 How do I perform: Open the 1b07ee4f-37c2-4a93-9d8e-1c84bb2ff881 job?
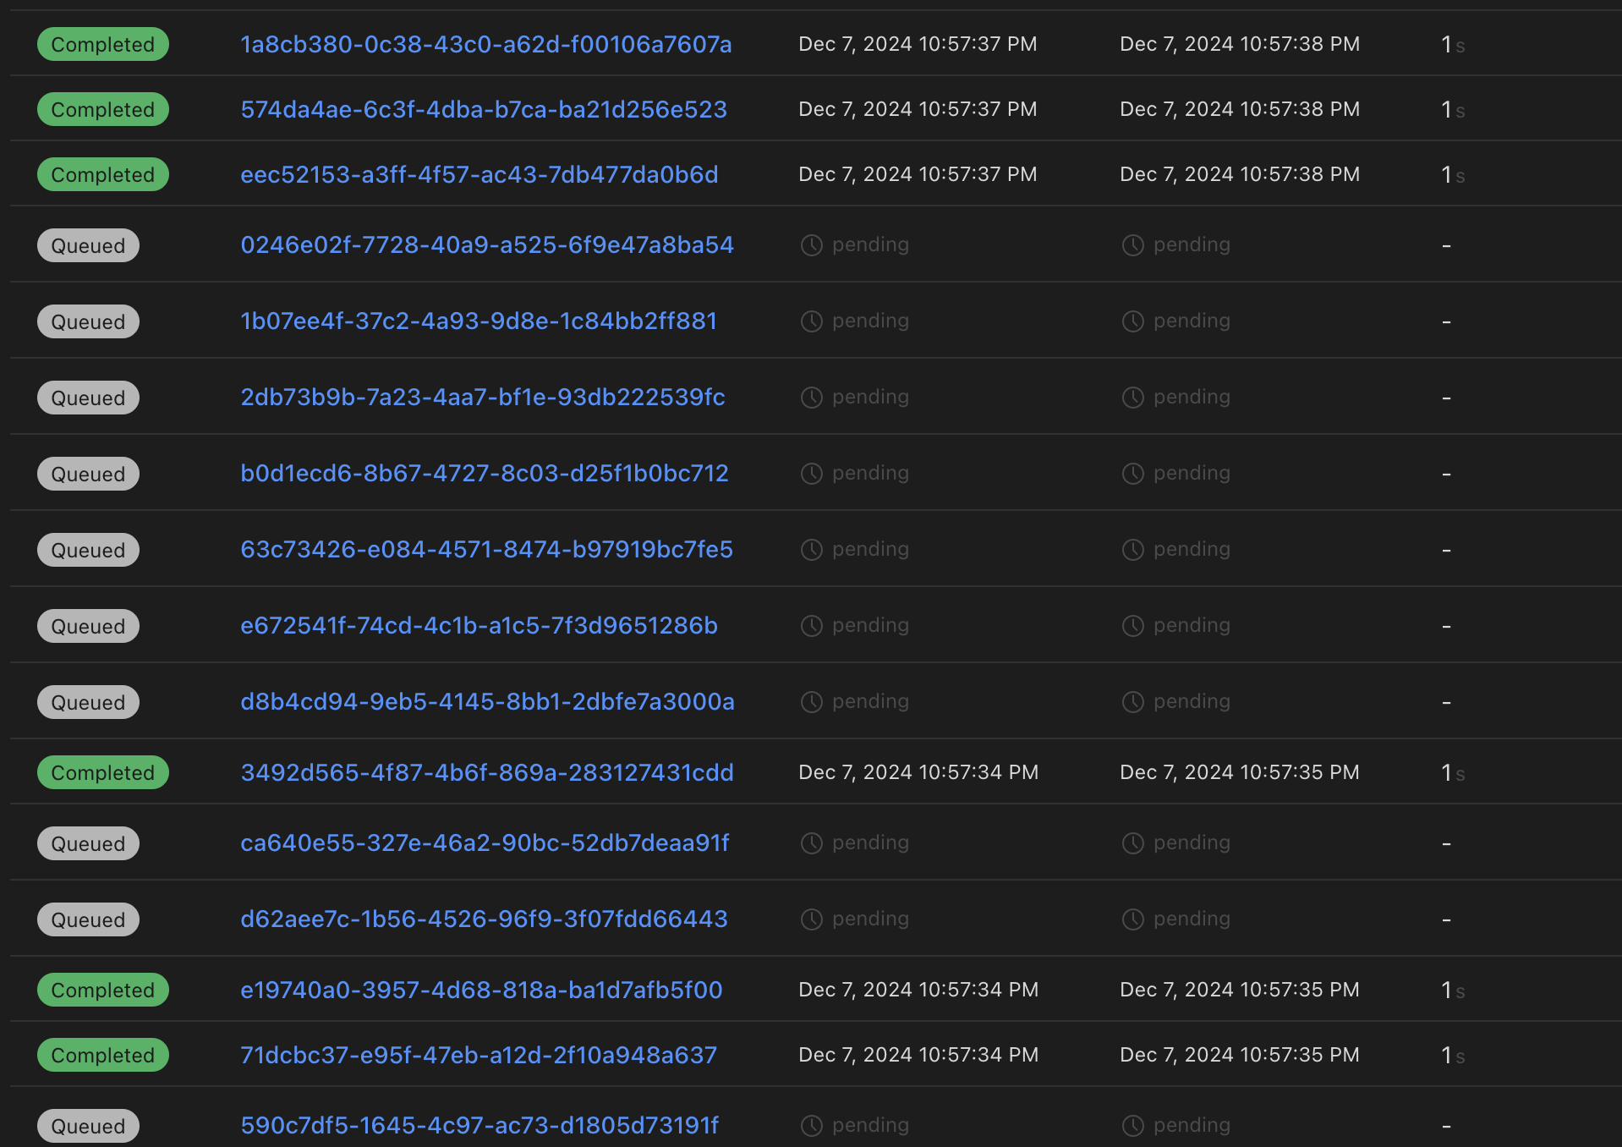coord(479,321)
